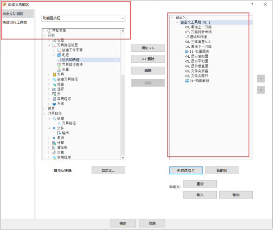Click the 输出 export button at bottom right

236,195
